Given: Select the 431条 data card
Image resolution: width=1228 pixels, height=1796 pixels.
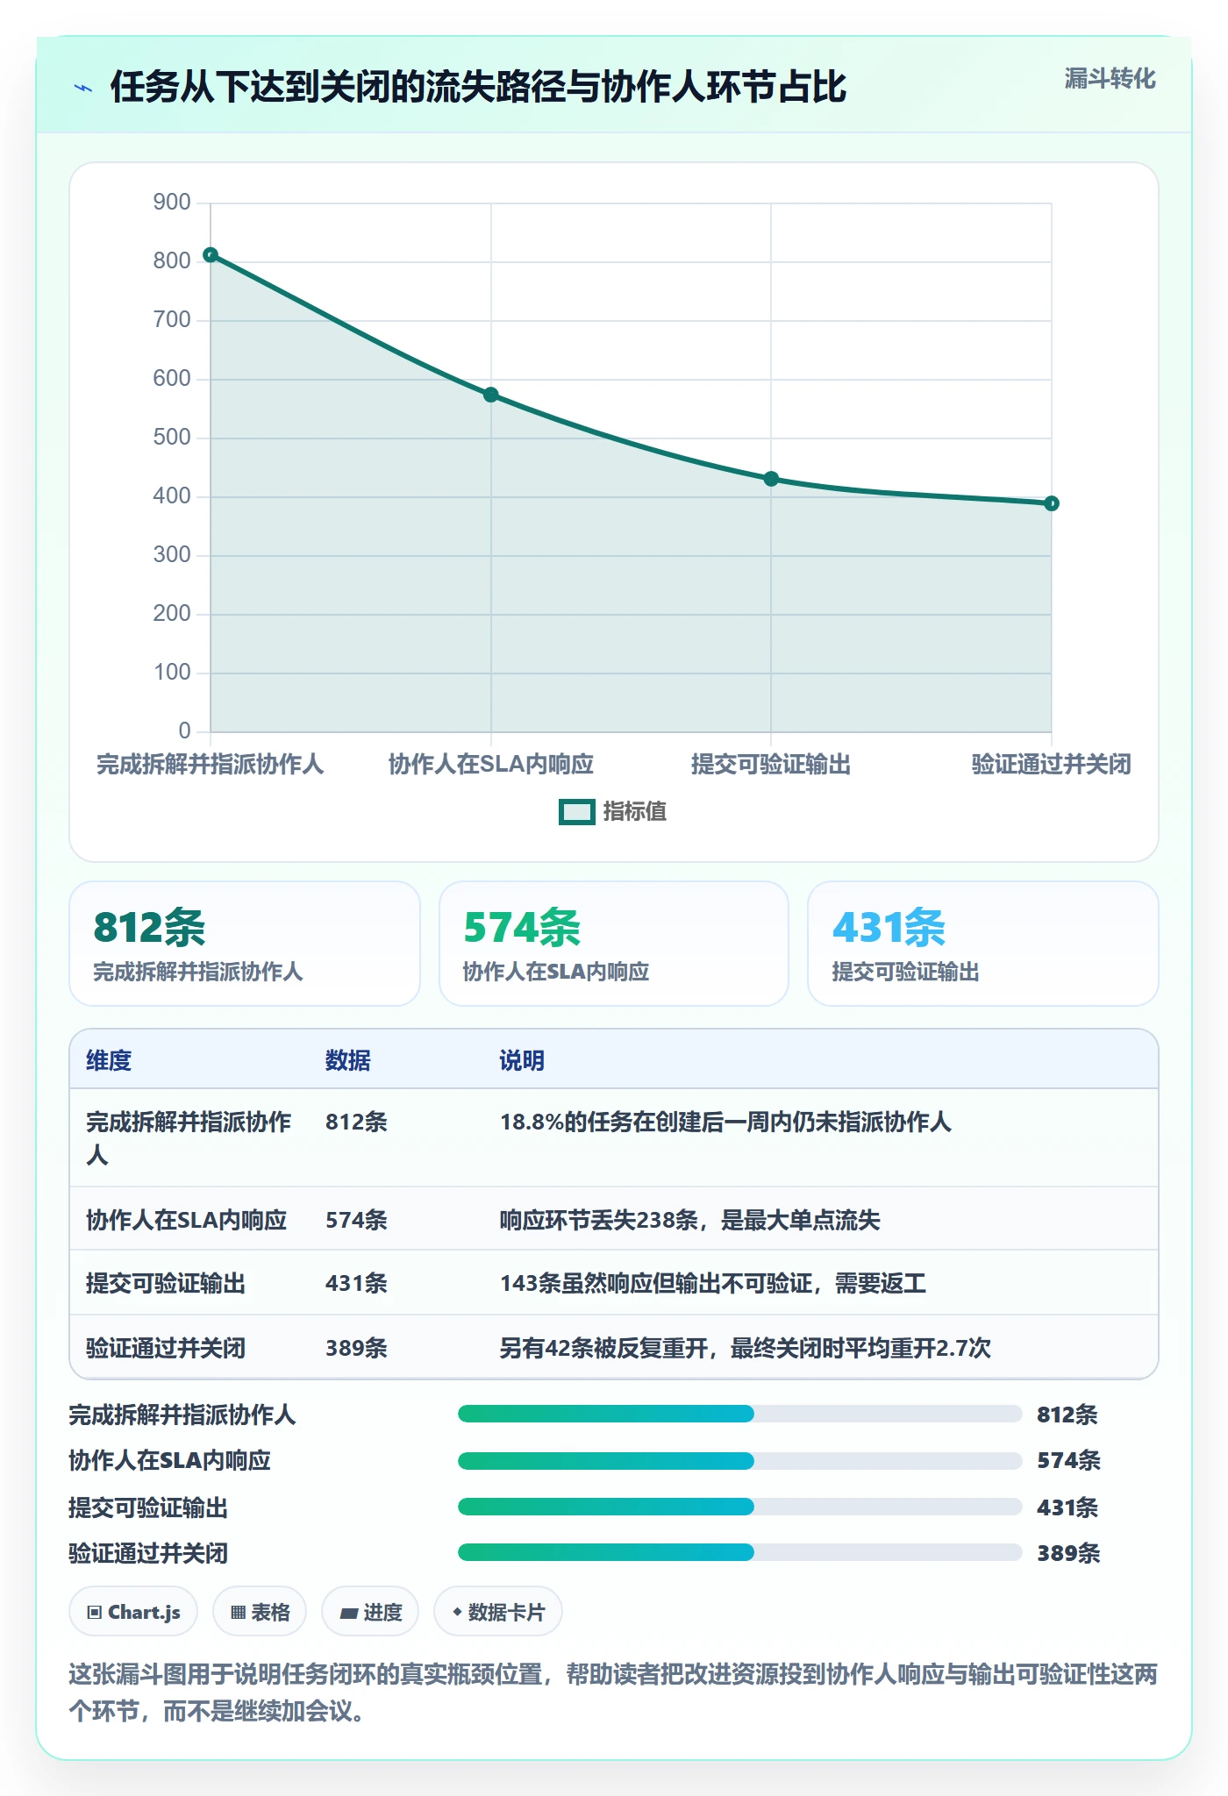Looking at the screenshot, I should [983, 944].
